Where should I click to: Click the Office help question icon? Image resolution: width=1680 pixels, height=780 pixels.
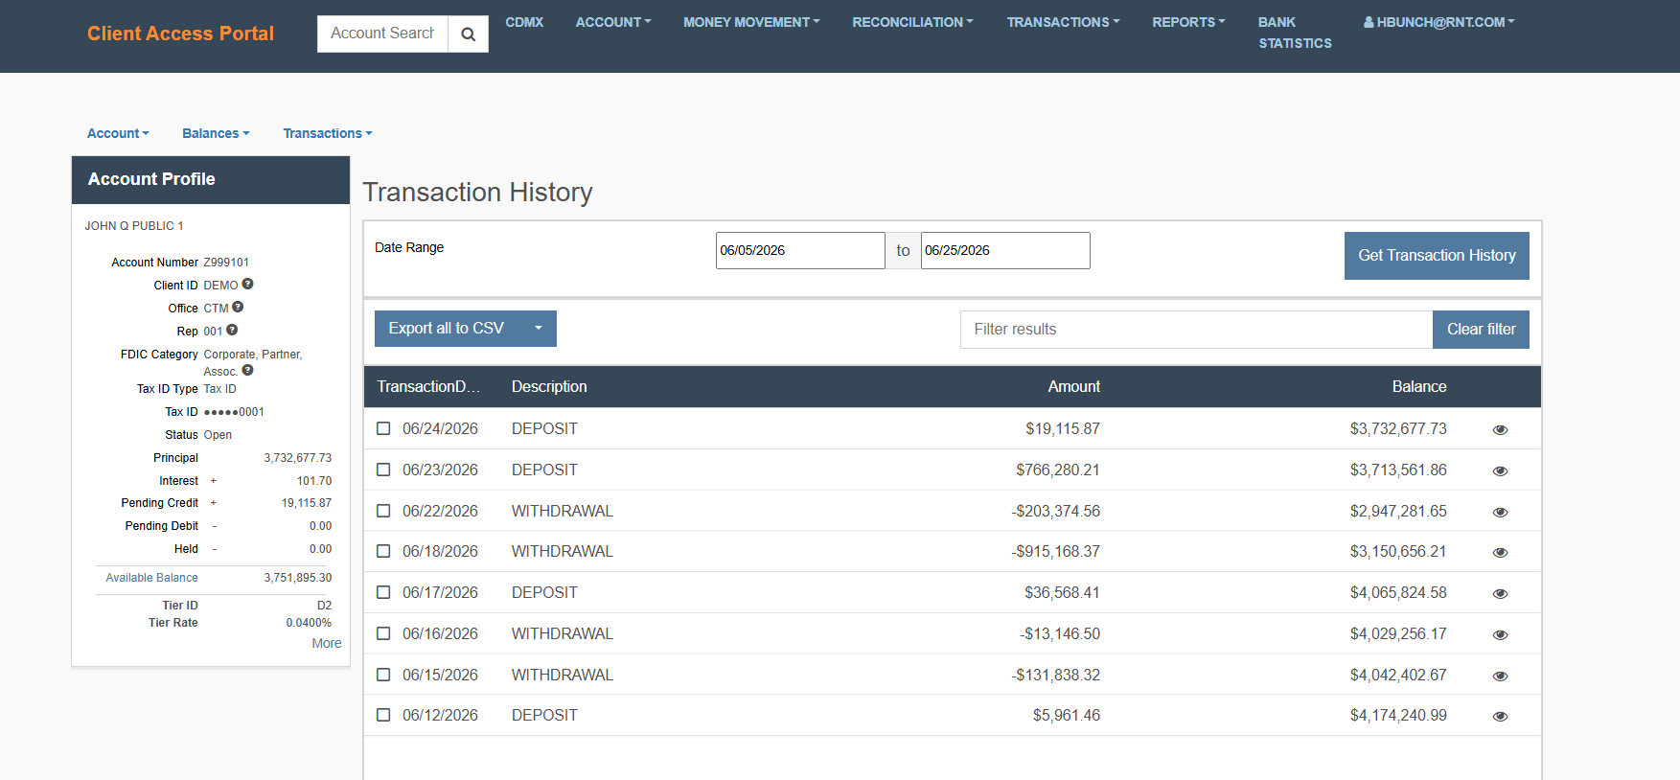click(238, 308)
